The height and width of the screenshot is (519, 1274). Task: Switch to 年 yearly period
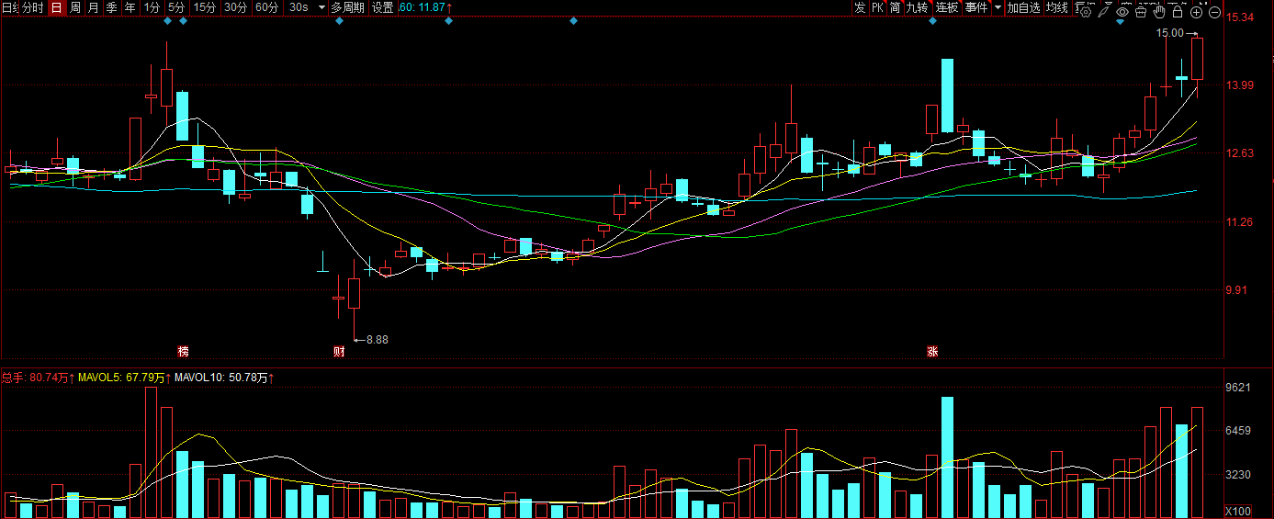[130, 7]
